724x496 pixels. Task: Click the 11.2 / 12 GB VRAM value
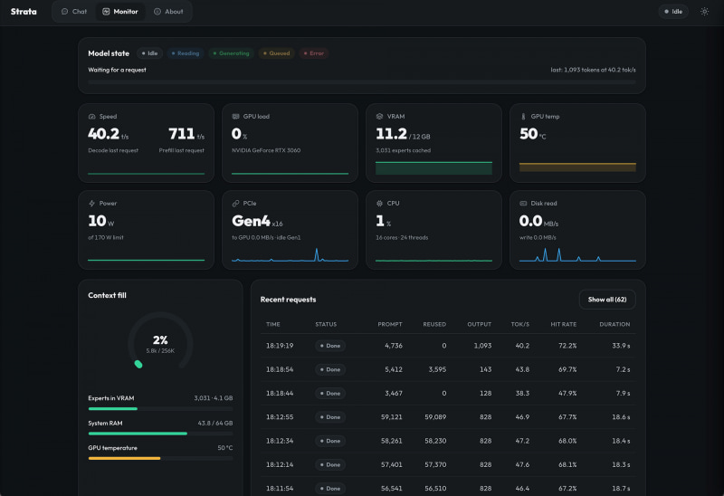coord(403,134)
